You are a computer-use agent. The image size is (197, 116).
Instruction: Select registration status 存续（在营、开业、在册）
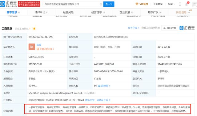click(107, 47)
